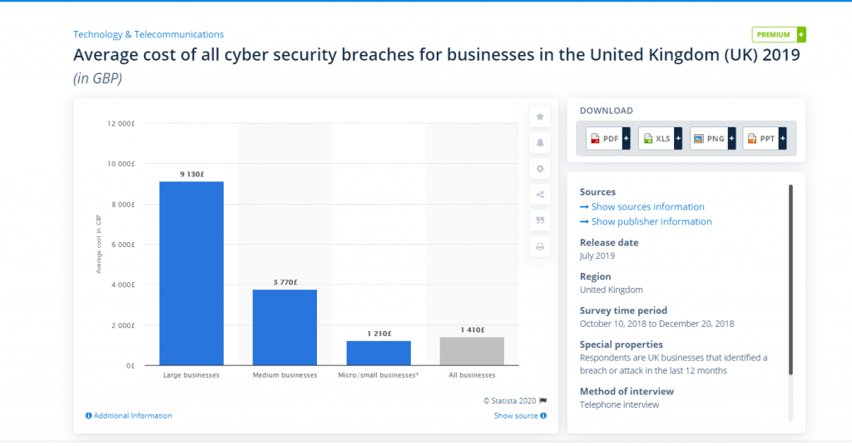Click the bell notification icon
The image size is (852, 446).
[x=539, y=143]
